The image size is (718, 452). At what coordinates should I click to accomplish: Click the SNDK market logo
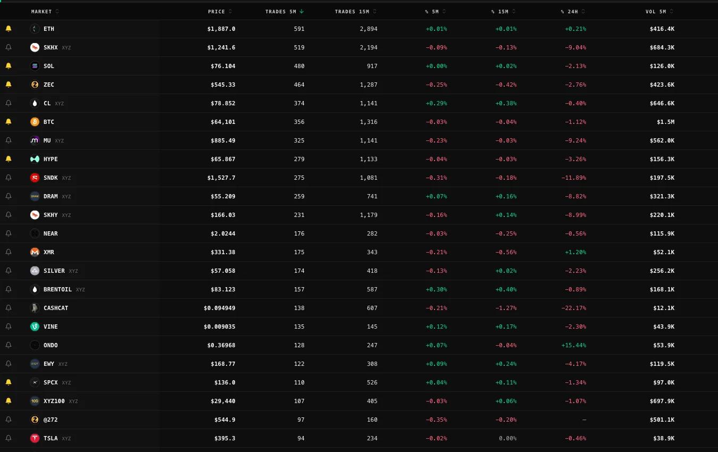pos(35,178)
